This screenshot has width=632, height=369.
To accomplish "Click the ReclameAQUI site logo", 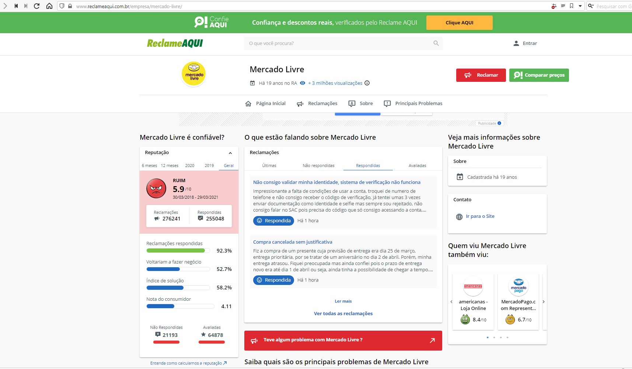I will [175, 43].
